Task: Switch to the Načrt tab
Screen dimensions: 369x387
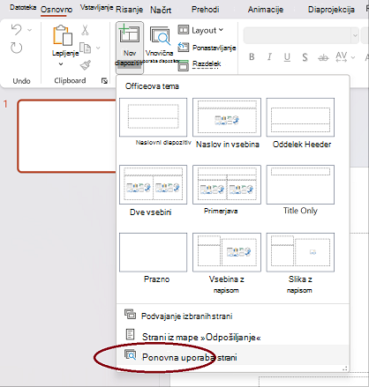Action: [161, 11]
